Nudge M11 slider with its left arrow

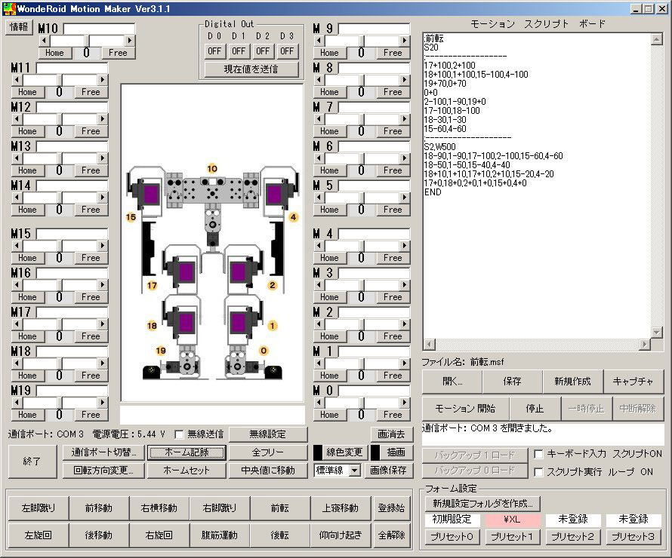[17, 80]
